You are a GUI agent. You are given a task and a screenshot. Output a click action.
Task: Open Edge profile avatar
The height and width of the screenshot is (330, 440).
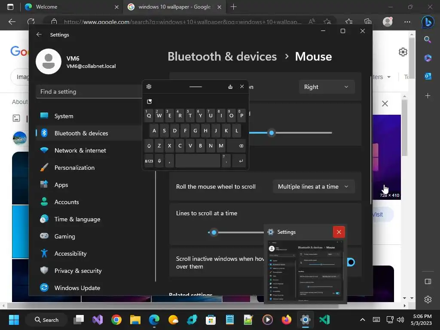click(388, 21)
